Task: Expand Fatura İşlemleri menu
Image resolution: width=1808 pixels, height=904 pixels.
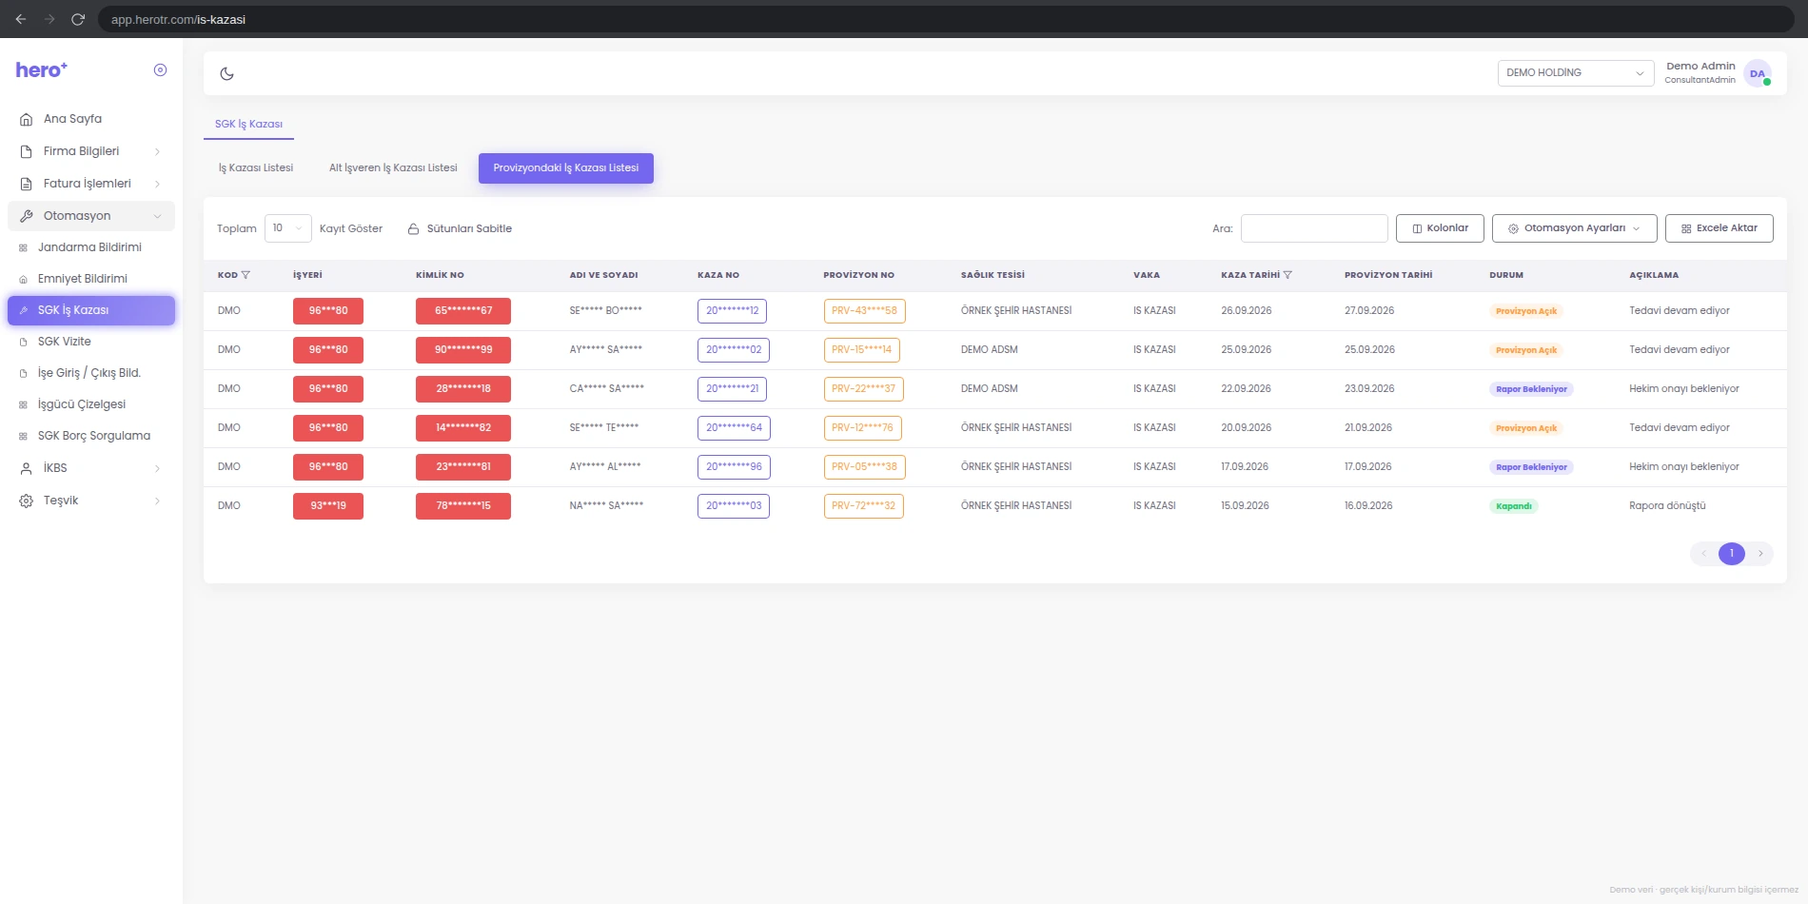Action: (91, 184)
